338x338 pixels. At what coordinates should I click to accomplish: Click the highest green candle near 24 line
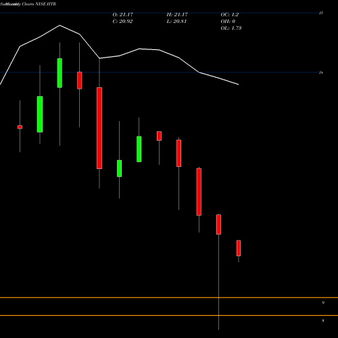pyautogui.click(x=59, y=73)
